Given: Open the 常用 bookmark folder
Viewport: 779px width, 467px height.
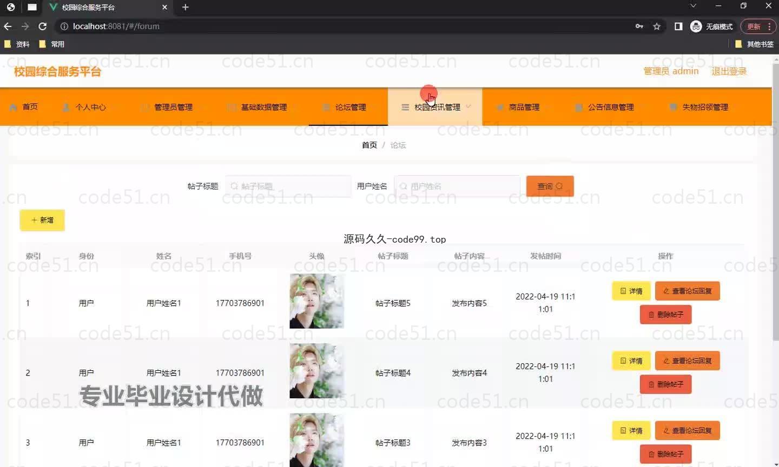Looking at the screenshot, I should coord(52,44).
